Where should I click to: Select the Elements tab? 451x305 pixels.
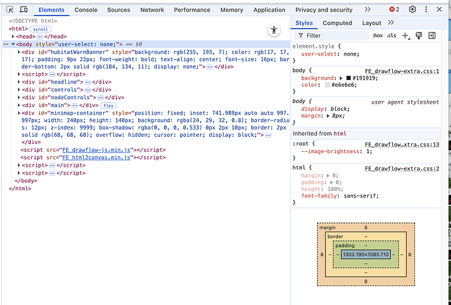pyautogui.click(x=52, y=10)
